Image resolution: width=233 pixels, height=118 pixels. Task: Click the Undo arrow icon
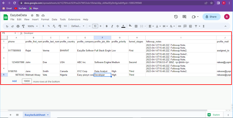click(7, 26)
